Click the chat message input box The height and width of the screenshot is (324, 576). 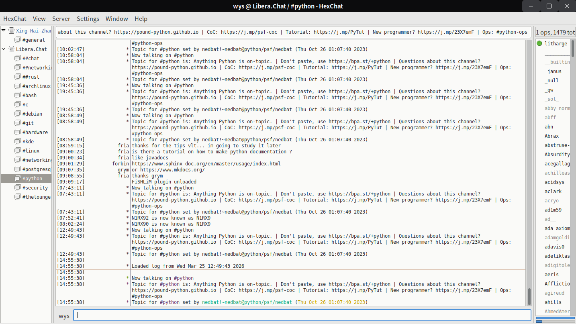tap(302, 315)
